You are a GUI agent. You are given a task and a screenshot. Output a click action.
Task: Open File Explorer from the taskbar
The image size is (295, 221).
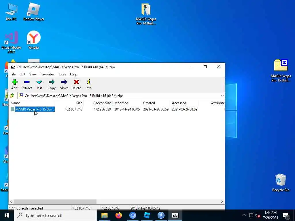coord(104,215)
